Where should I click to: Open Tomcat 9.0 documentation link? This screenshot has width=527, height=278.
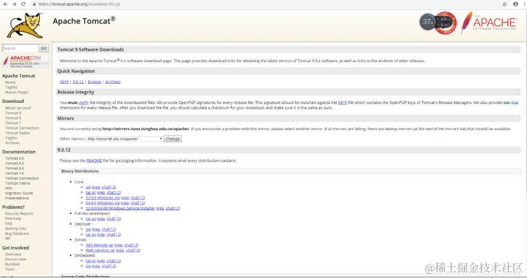coord(15,158)
